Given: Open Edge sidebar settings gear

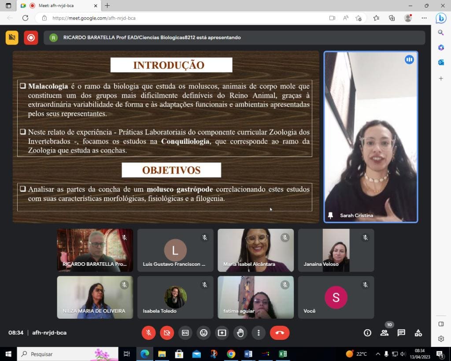Looking at the screenshot, I should coord(441,339).
